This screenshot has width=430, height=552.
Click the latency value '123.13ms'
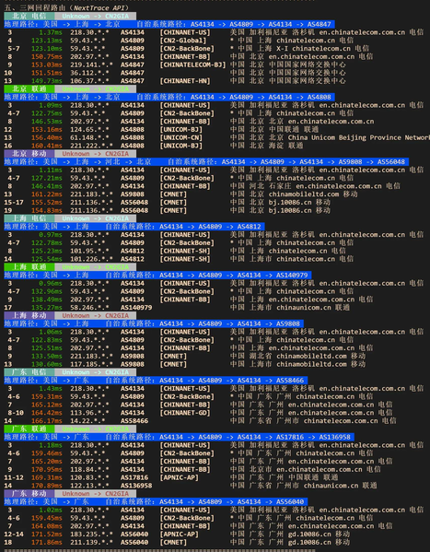tap(46, 41)
